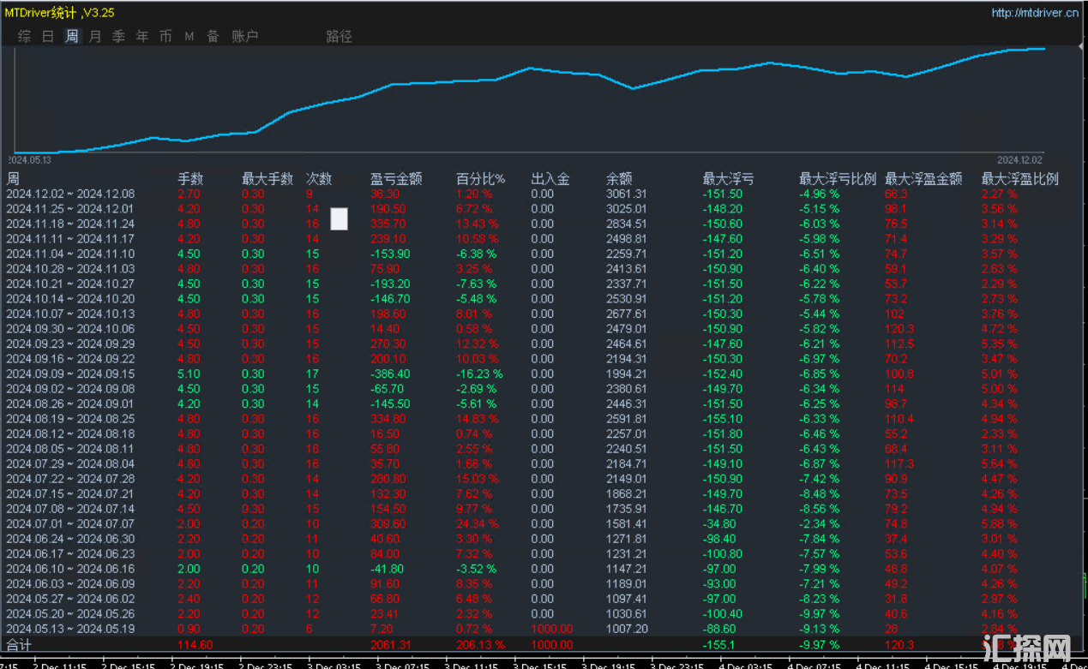This screenshot has width=1088, height=669.
Task: Open the 年 yearly statistics tab
Action: (142, 36)
